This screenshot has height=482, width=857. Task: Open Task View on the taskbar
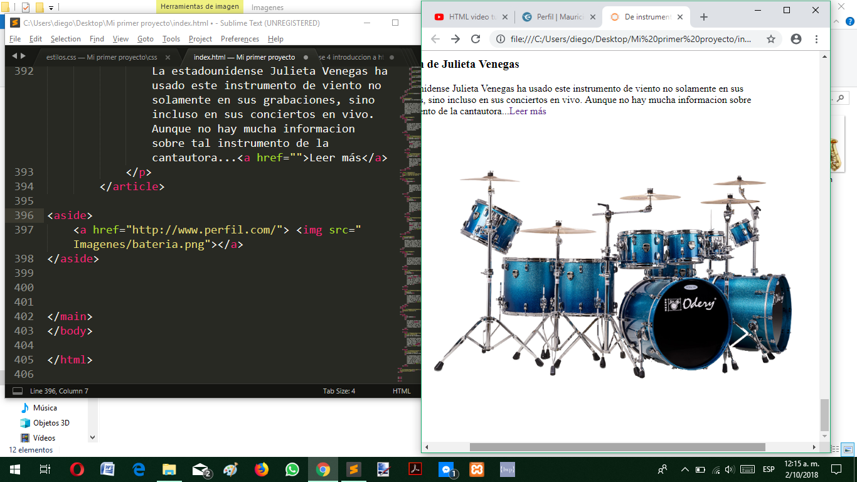coord(45,469)
